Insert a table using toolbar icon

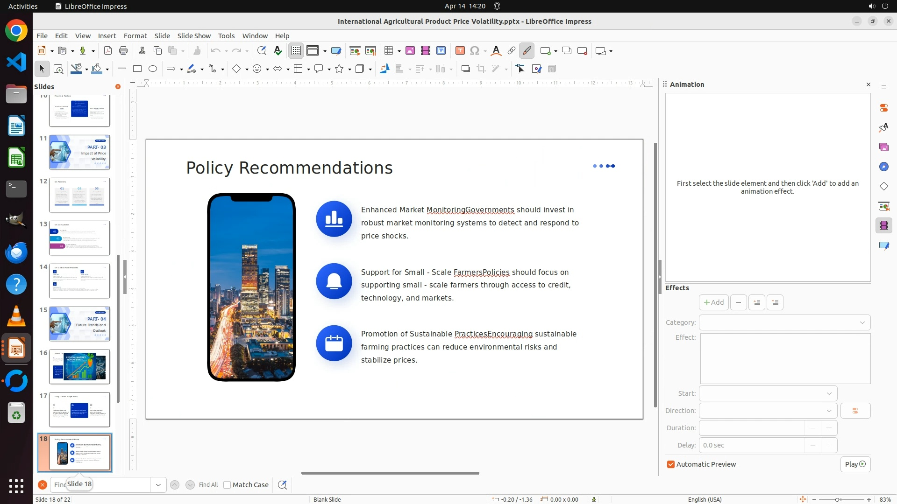pos(388,51)
